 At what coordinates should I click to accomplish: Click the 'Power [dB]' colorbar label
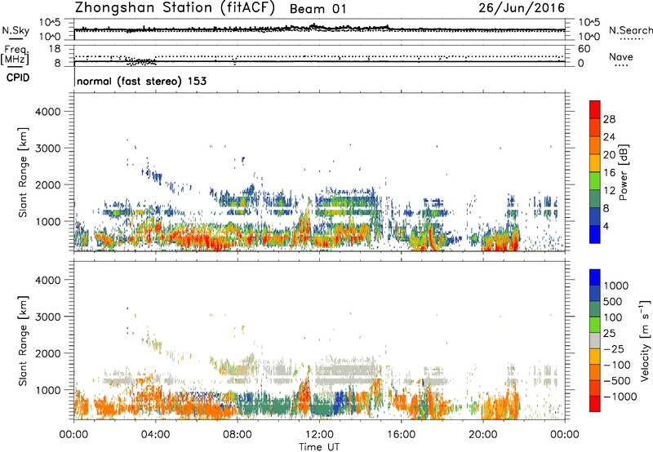click(x=623, y=172)
